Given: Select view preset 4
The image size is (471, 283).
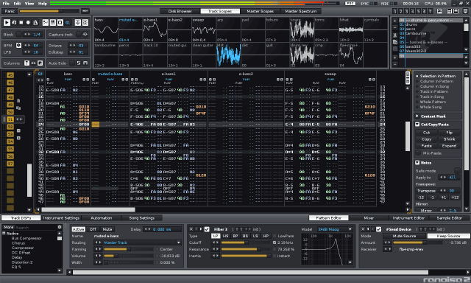Looking at the screenshot, I should tap(412, 11).
